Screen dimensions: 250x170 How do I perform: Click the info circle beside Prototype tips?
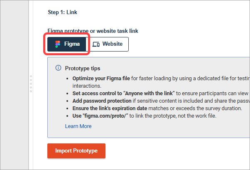[x=58, y=68]
